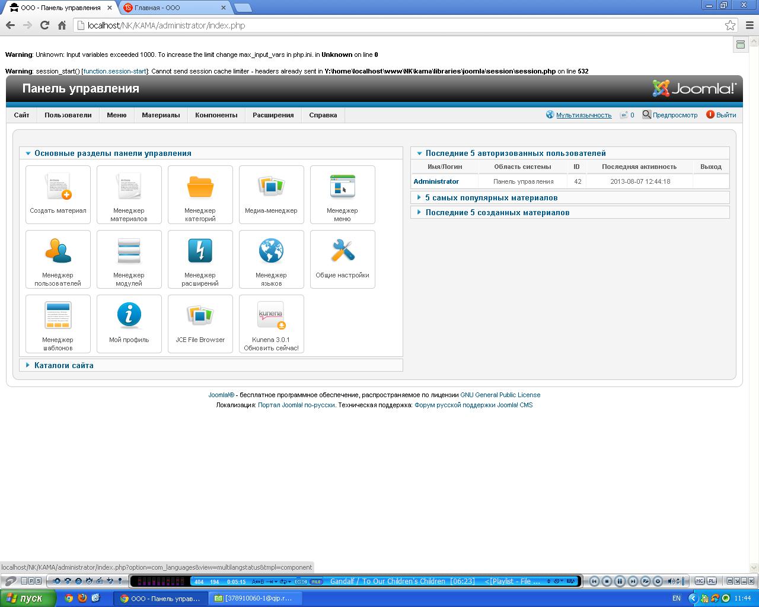The width and height of the screenshot is (759, 607).
Task: Open the JCE File Browser icon
Action: point(200,316)
